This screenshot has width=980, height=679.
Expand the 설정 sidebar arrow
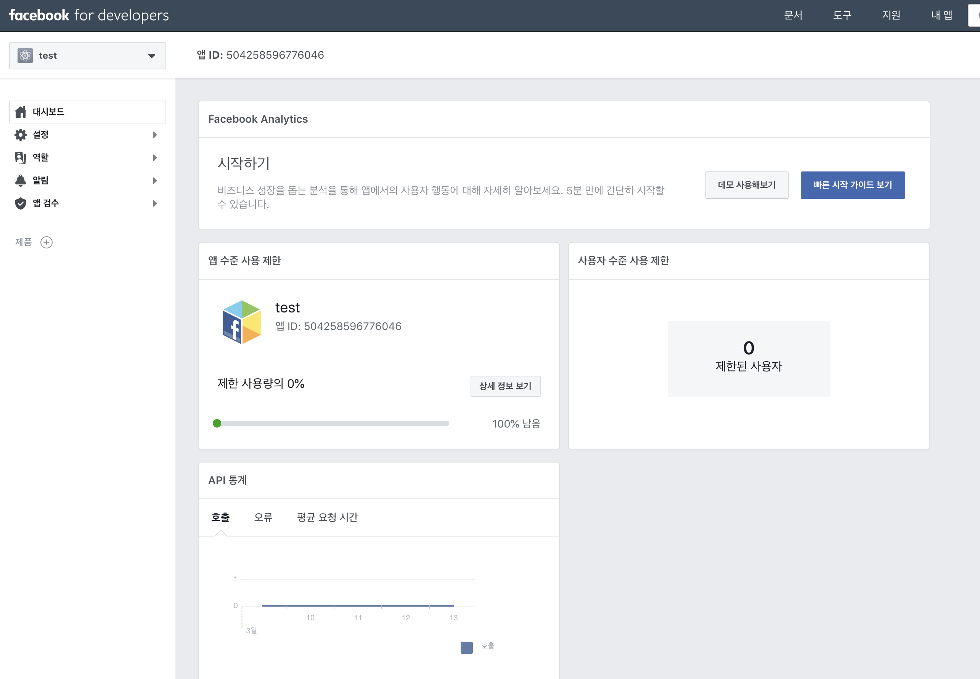click(x=155, y=135)
